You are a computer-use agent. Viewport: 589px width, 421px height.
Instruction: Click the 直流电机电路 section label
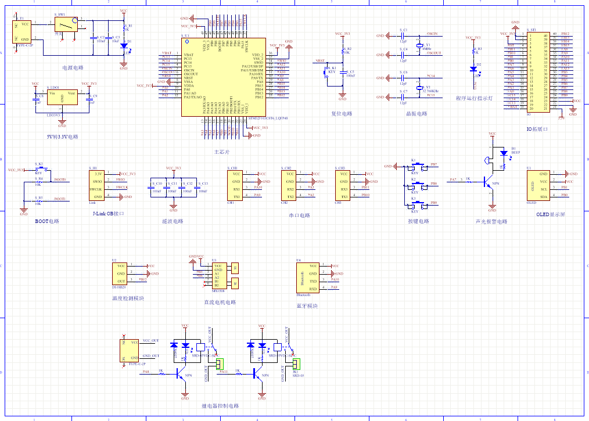tap(220, 303)
